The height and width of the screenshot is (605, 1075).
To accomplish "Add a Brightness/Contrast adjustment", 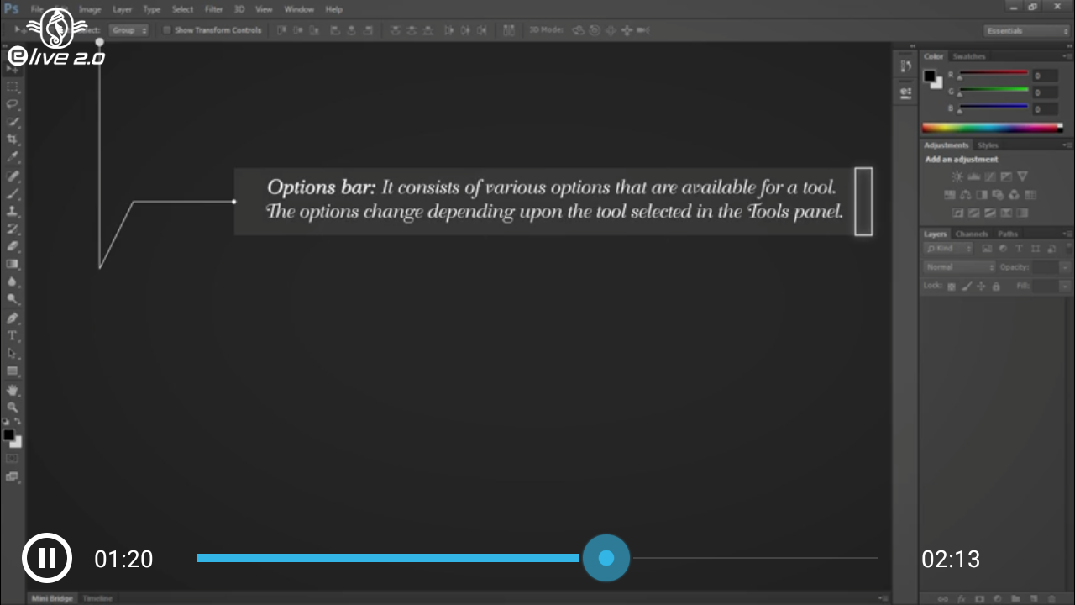I will pos(957,176).
